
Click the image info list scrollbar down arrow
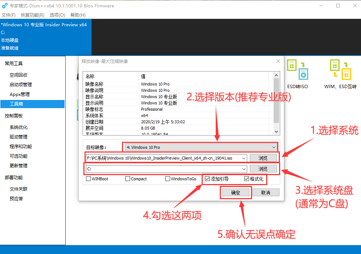click(x=276, y=131)
